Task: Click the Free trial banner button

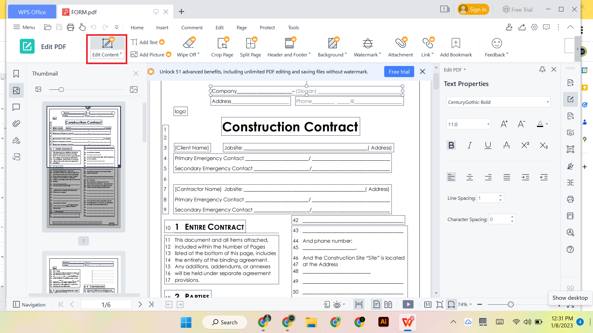Action: pyautogui.click(x=399, y=72)
